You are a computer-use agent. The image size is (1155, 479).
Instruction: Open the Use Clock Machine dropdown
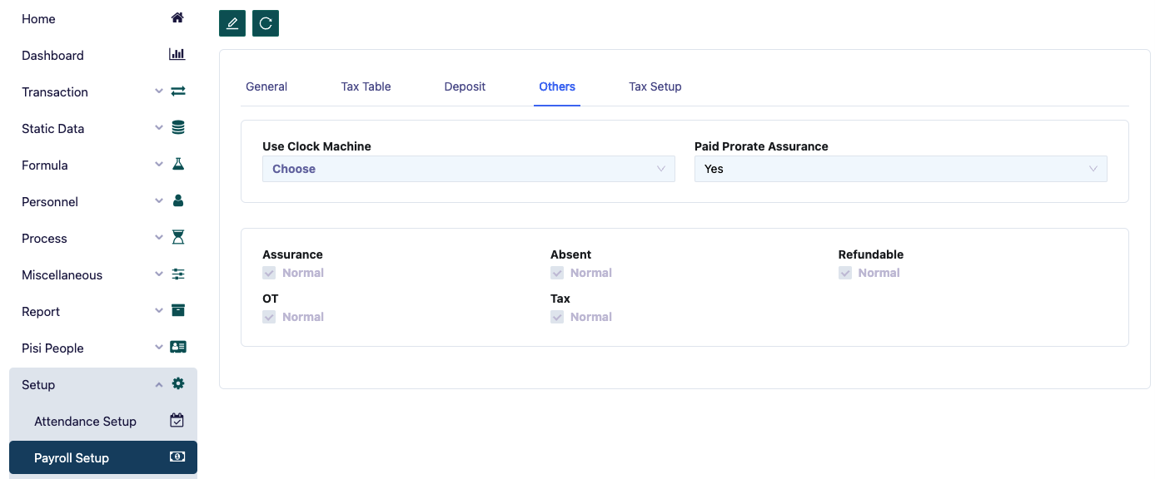[x=468, y=169]
